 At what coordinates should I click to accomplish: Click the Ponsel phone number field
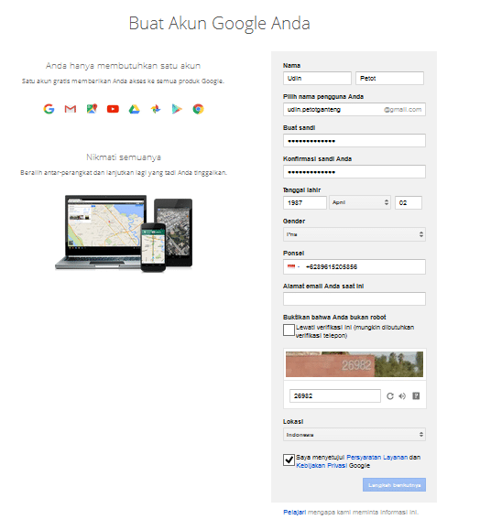355,266
